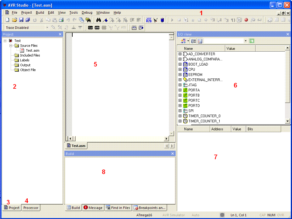Click the green arrow in I/O View
Screen dimensions: 292x219
(252, 41)
